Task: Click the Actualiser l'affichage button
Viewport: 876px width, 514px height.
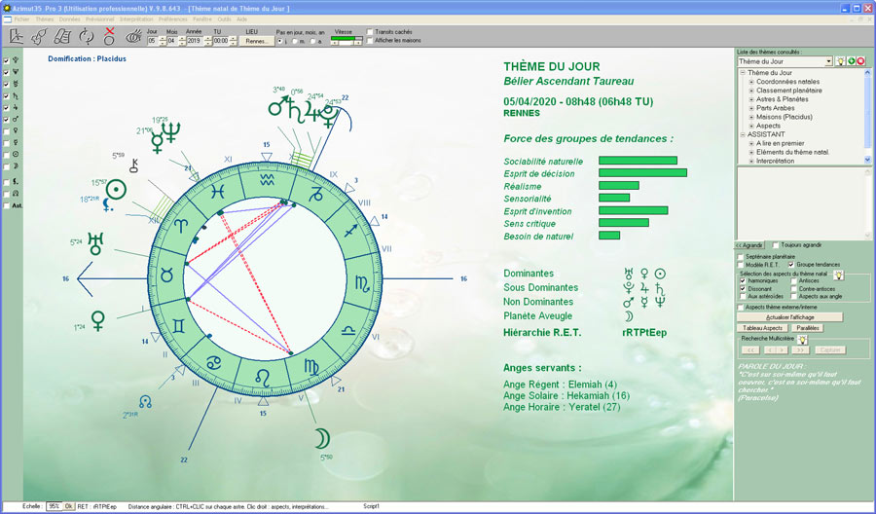Action: (789, 317)
